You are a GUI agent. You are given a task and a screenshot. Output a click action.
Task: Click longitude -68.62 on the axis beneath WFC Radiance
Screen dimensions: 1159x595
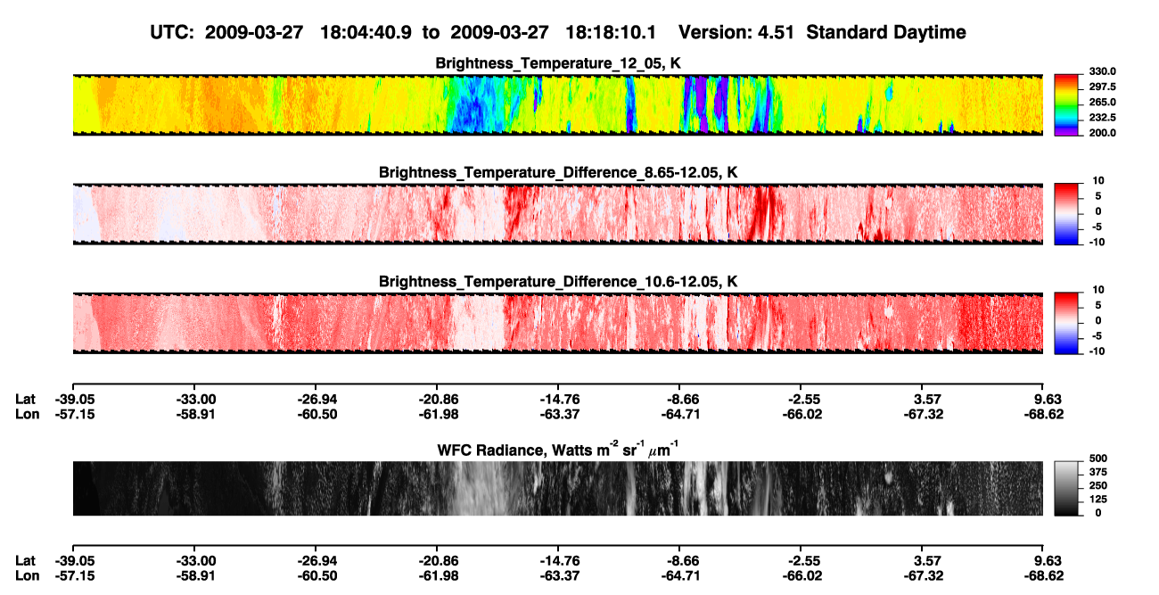[1044, 574]
